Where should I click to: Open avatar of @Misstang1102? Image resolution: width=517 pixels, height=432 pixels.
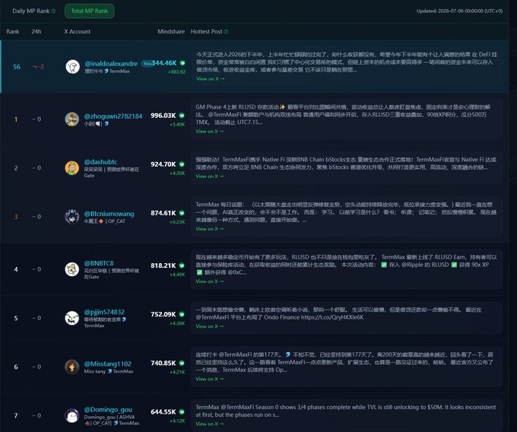[x=72, y=367]
